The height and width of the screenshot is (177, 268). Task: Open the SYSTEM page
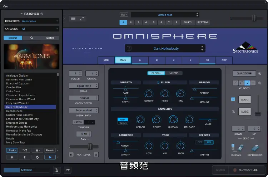[203, 23]
